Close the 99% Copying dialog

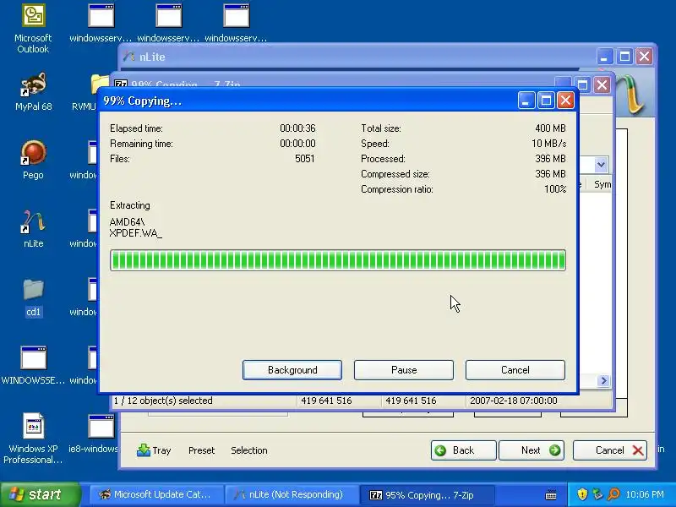565,101
